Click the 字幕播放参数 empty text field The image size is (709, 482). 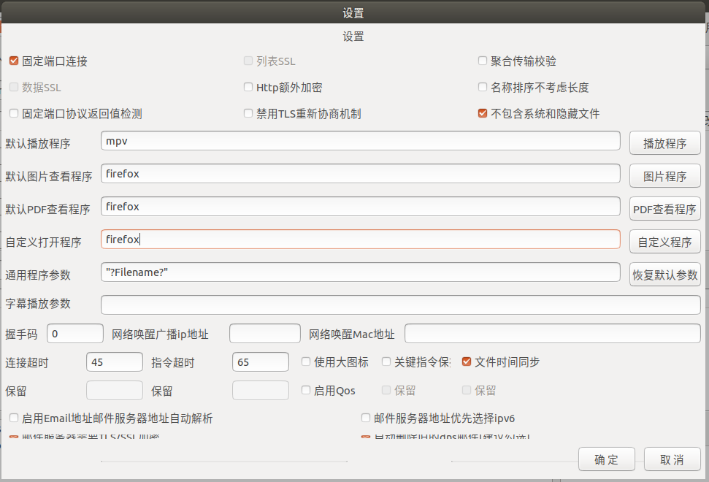point(400,305)
